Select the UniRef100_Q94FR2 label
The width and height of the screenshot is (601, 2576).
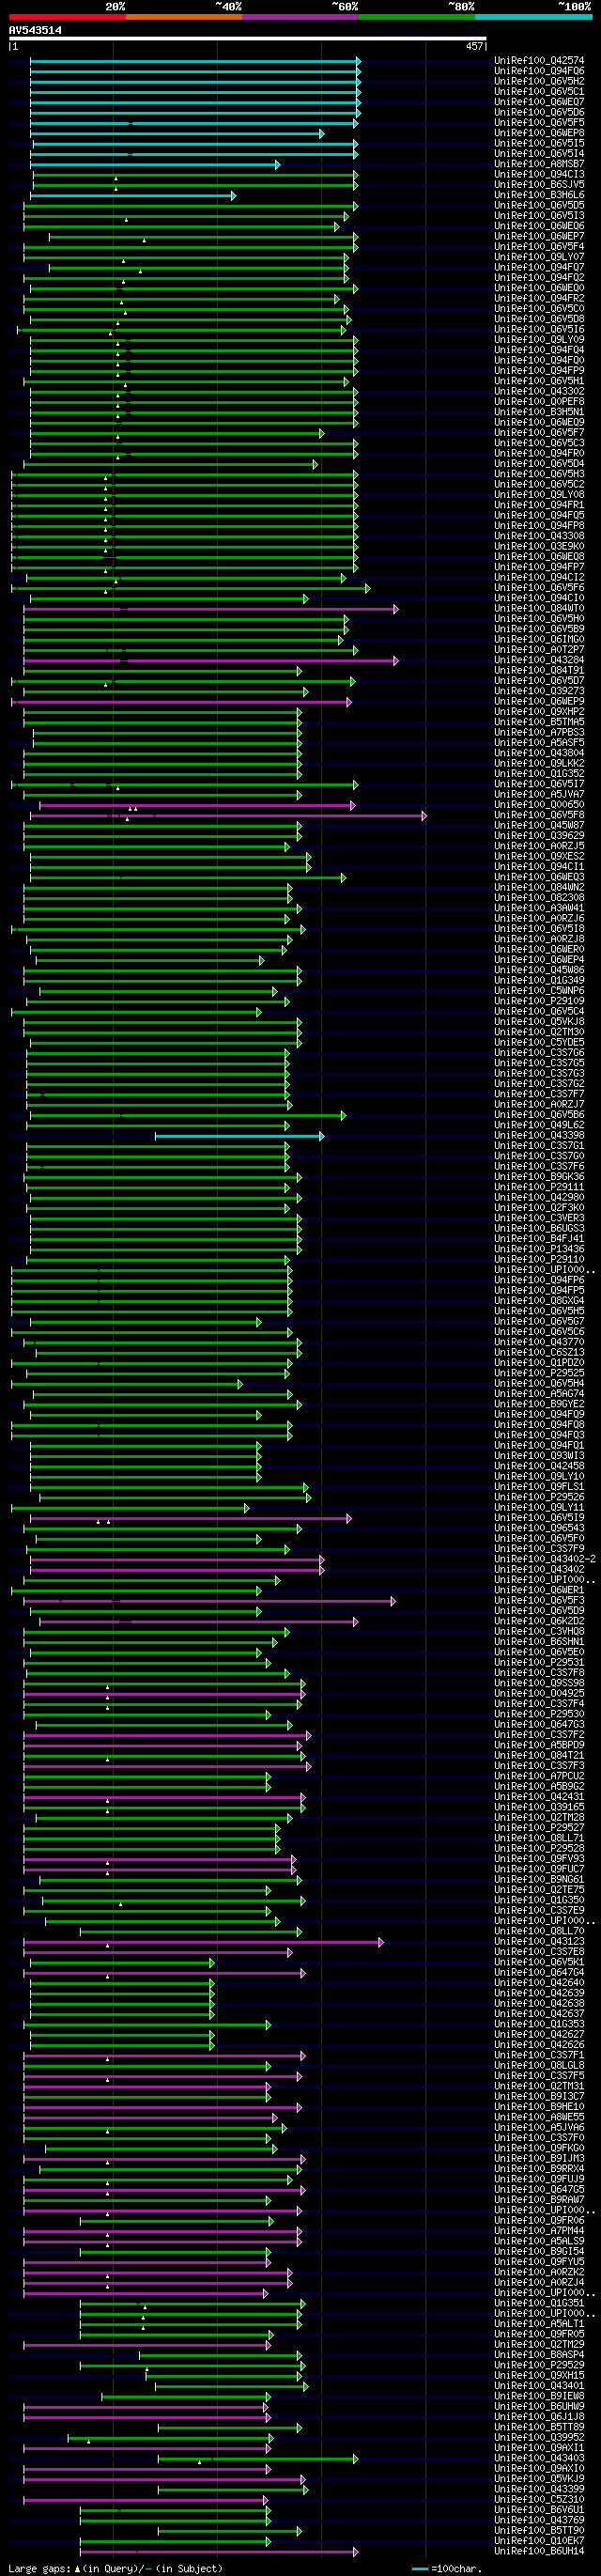[539, 298]
